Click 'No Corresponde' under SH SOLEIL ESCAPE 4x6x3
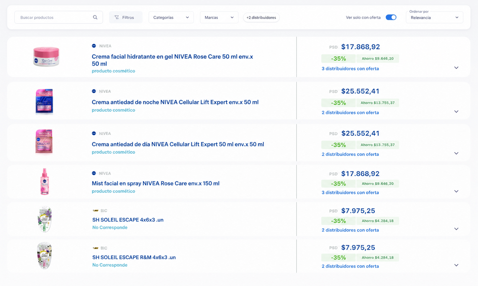The image size is (478, 286). (x=110, y=227)
